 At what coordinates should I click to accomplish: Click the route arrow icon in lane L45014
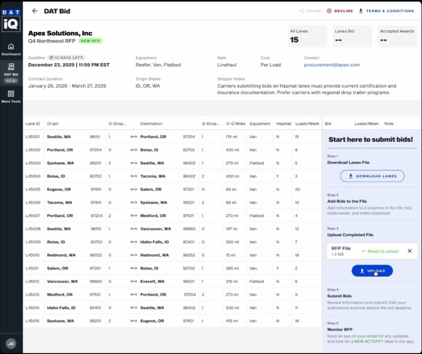134,308
